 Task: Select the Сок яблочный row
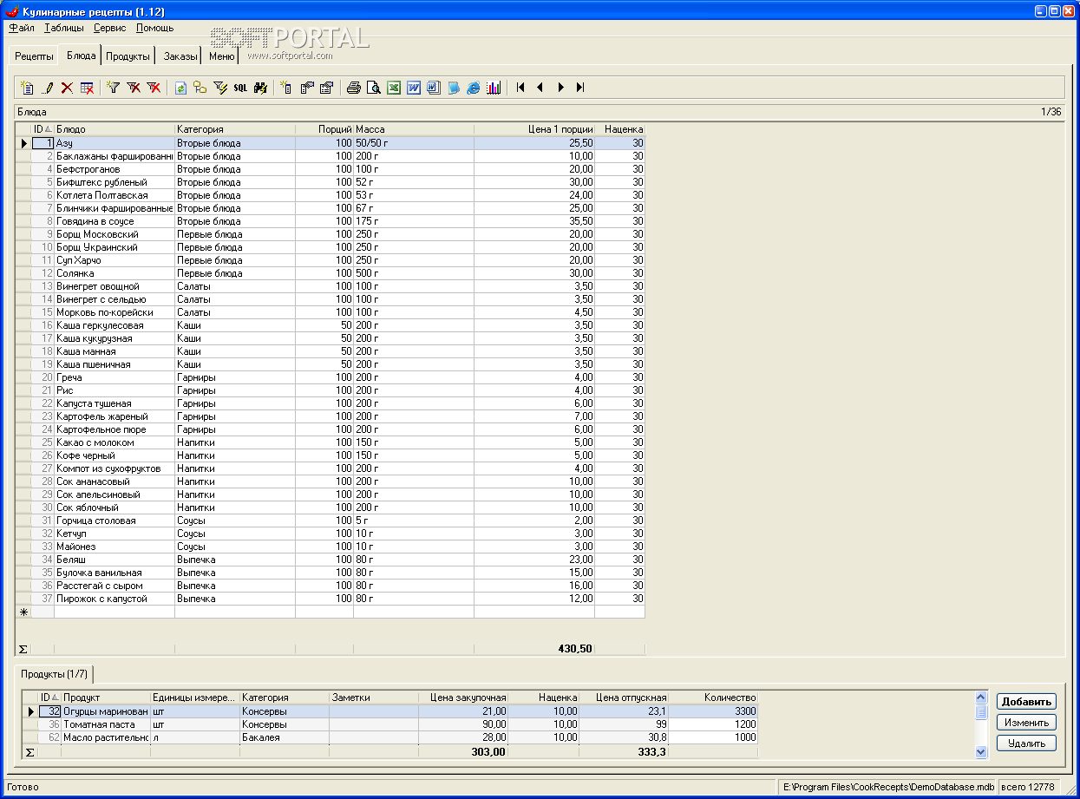(x=331, y=508)
